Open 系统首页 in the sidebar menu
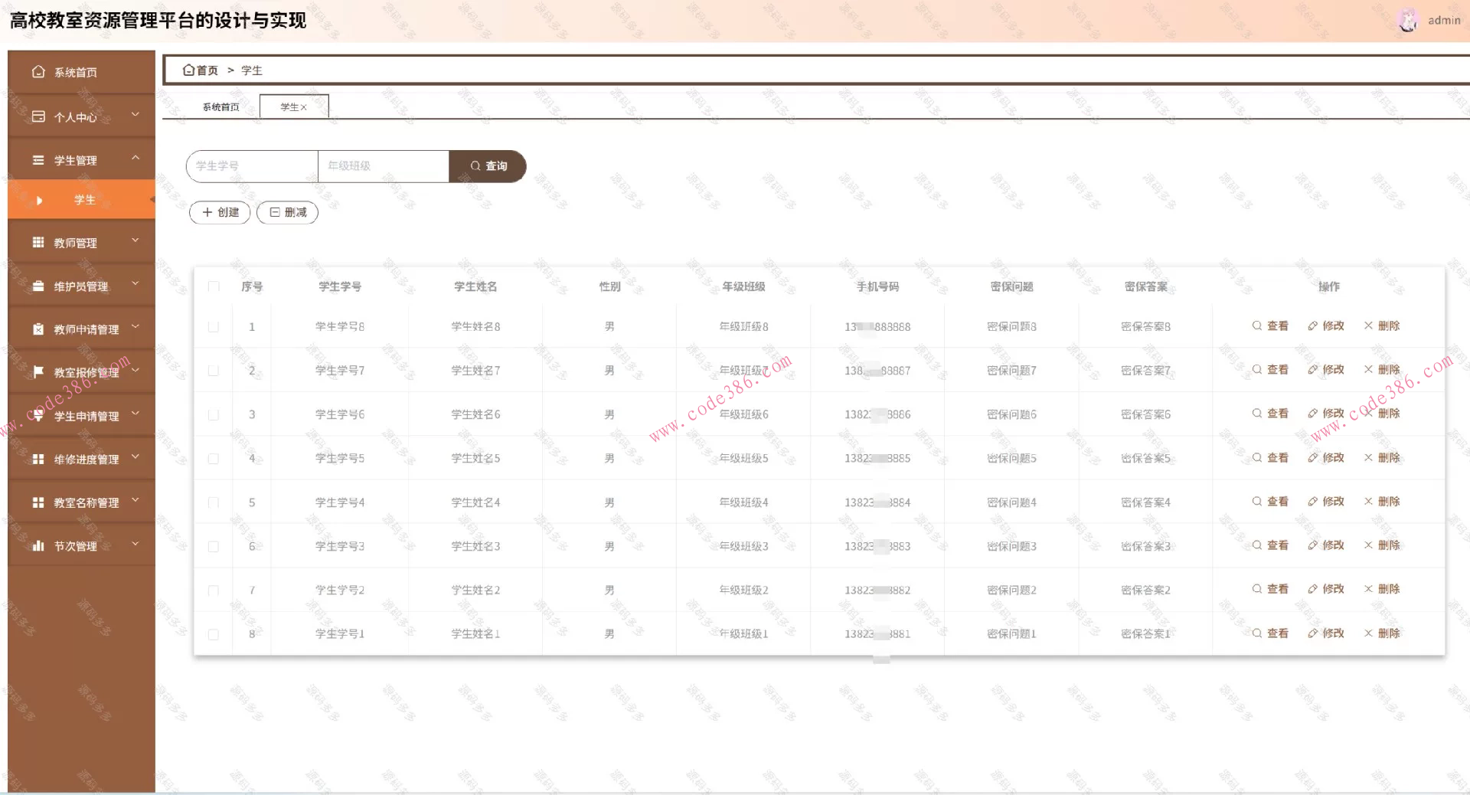 [81, 73]
